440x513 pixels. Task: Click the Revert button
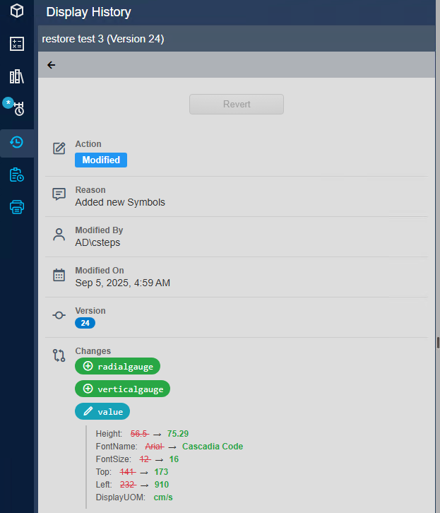[237, 104]
